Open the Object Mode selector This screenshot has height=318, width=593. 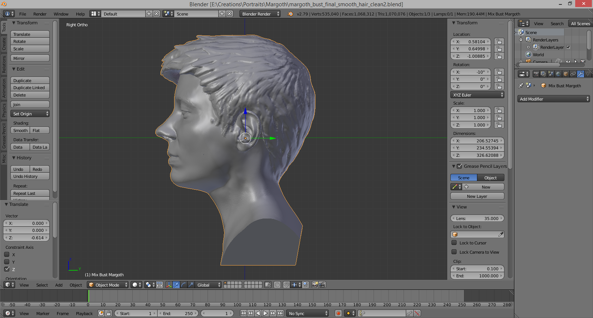point(108,285)
